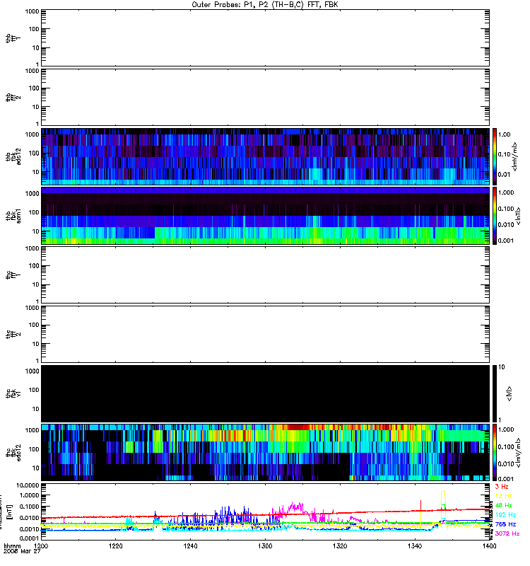
Task: Click the '0.100' label on thc edc12 color bar
Action: pos(506,447)
